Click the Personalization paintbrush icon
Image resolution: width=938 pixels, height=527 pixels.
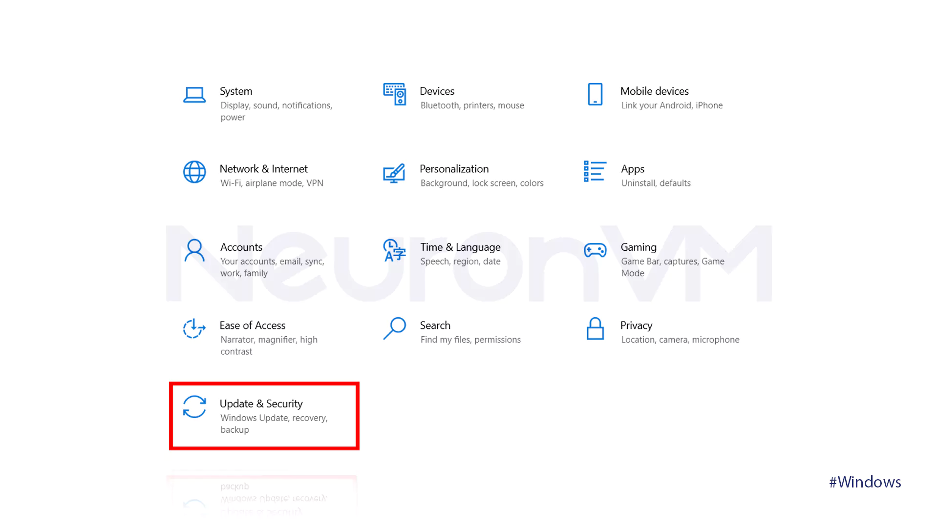click(x=394, y=173)
